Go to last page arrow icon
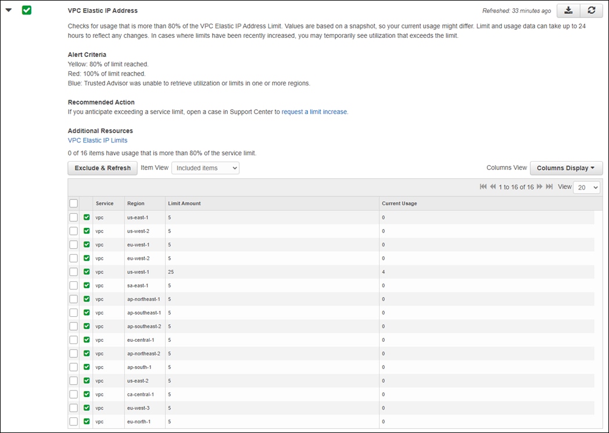Screen dimensions: 609x433 click(549, 187)
